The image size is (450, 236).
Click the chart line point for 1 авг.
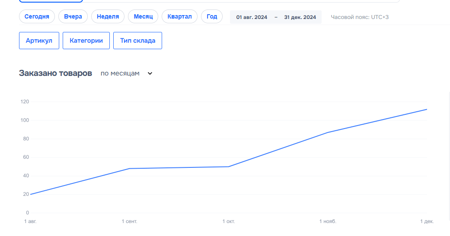click(30, 194)
